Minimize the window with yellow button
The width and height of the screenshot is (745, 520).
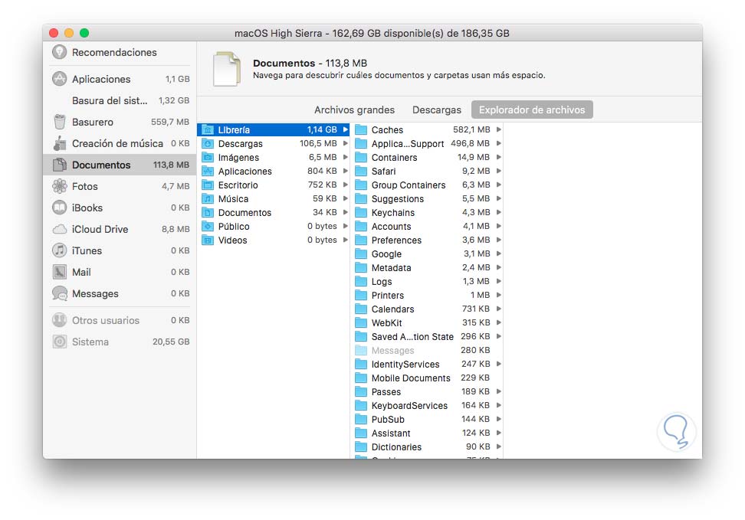tap(69, 33)
